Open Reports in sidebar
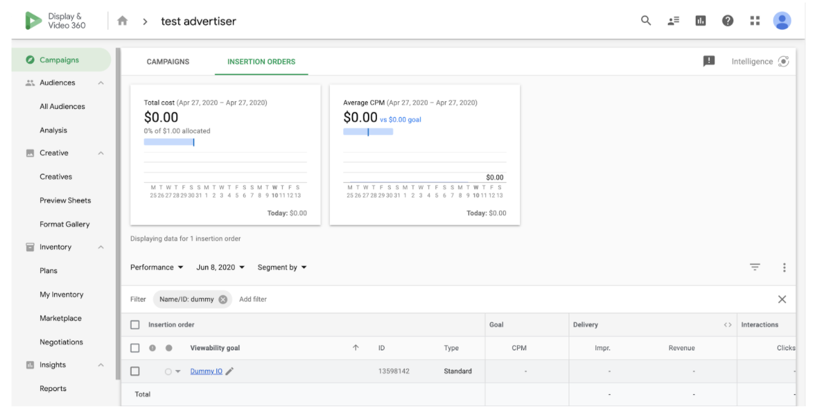Screen dimensions: 820x419 point(53,388)
